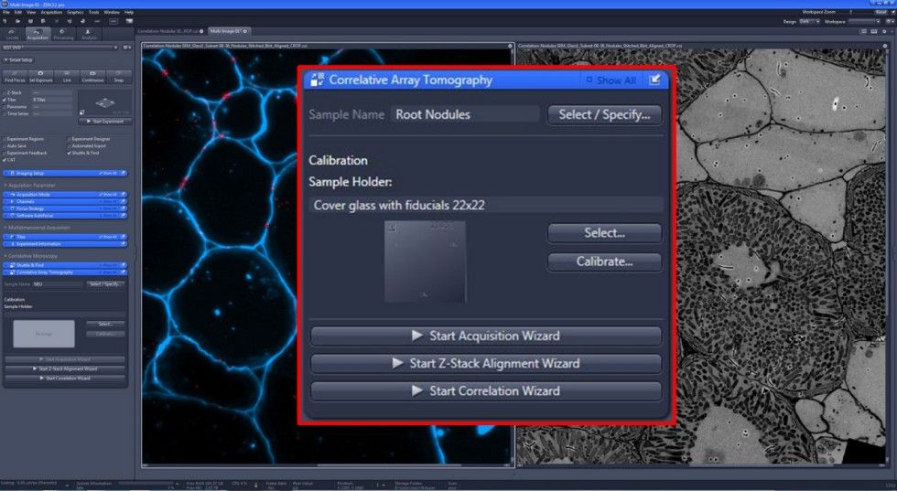Screen dimensions: 897x491
Task: Close the Correlation-Nodules document tab with its x icon
Action: [x=201, y=31]
